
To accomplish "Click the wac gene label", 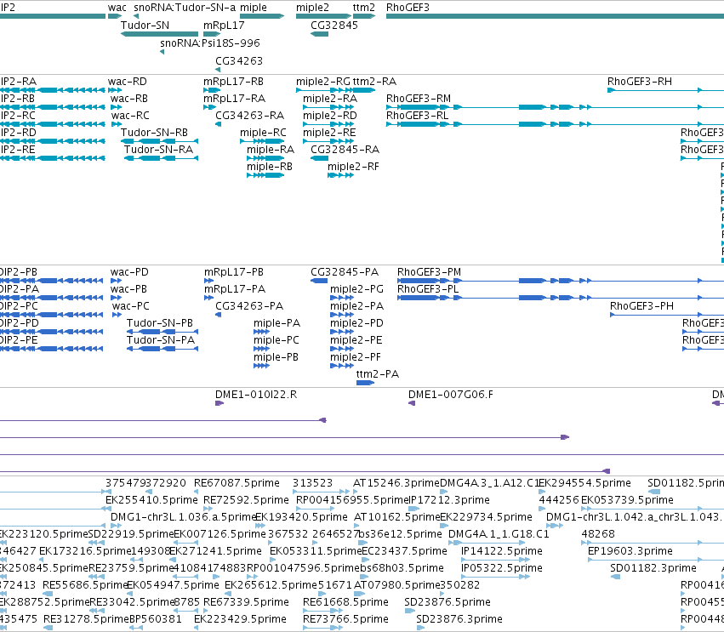I will [x=117, y=8].
